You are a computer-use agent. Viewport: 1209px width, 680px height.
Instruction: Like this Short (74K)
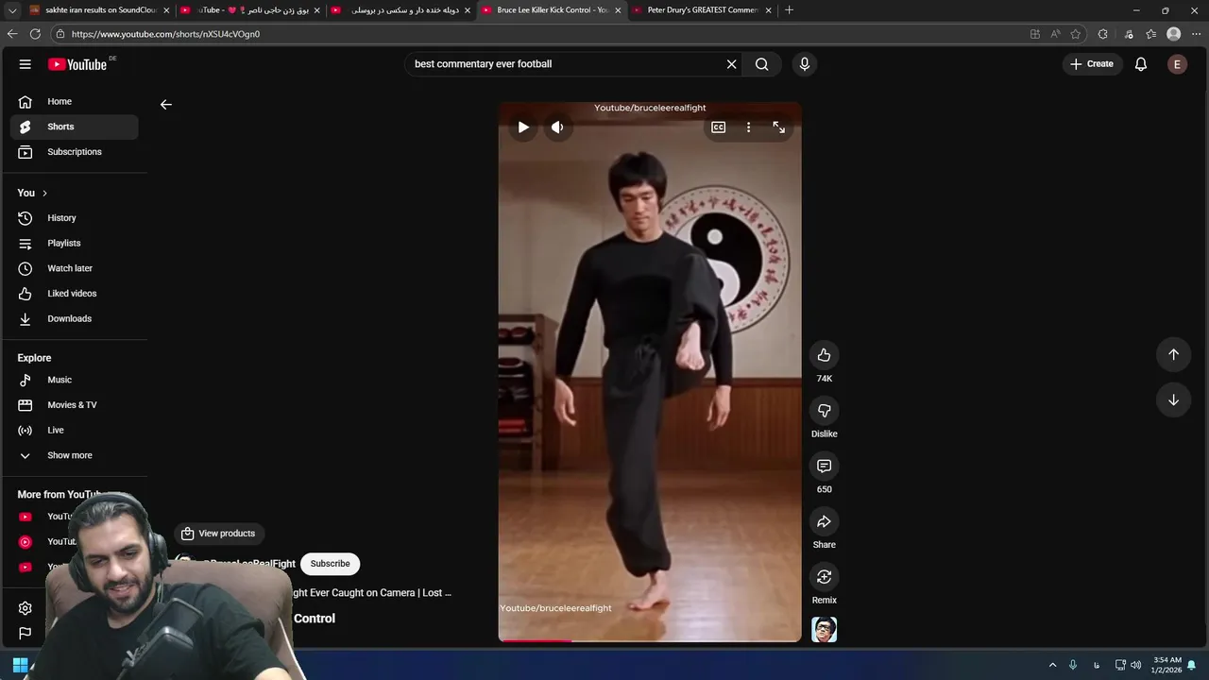point(825,355)
